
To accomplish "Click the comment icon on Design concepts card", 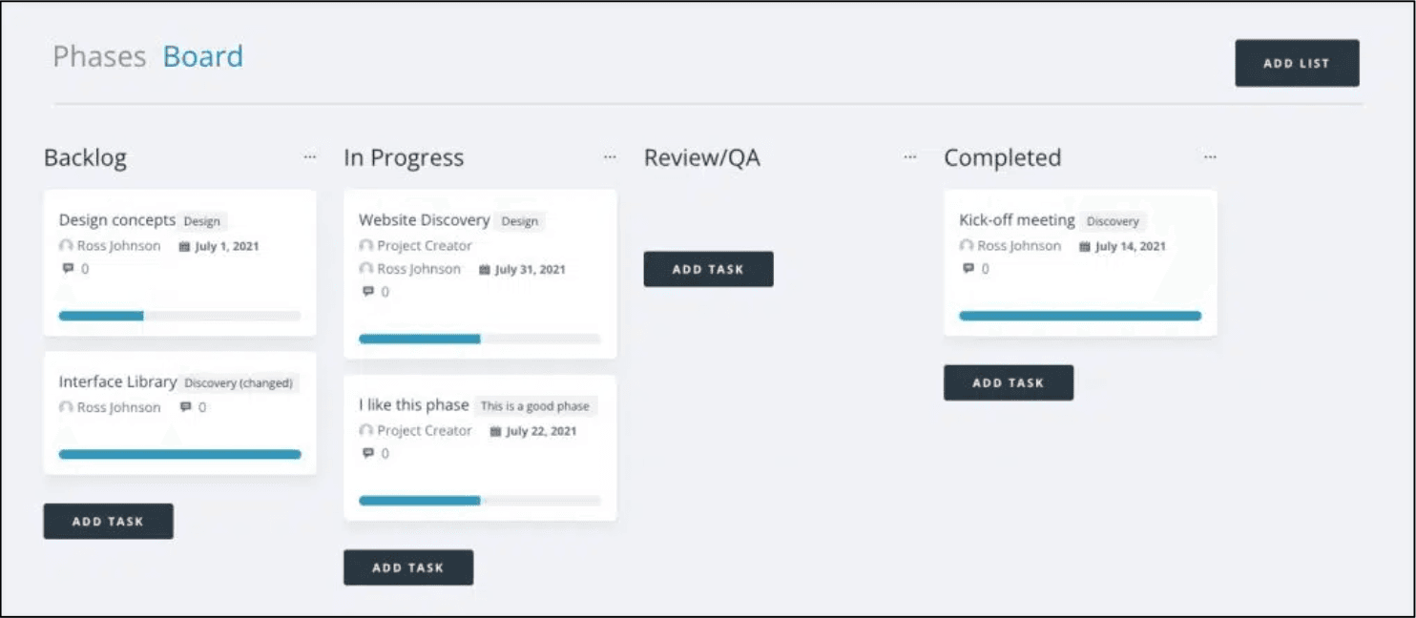I will (x=67, y=269).
